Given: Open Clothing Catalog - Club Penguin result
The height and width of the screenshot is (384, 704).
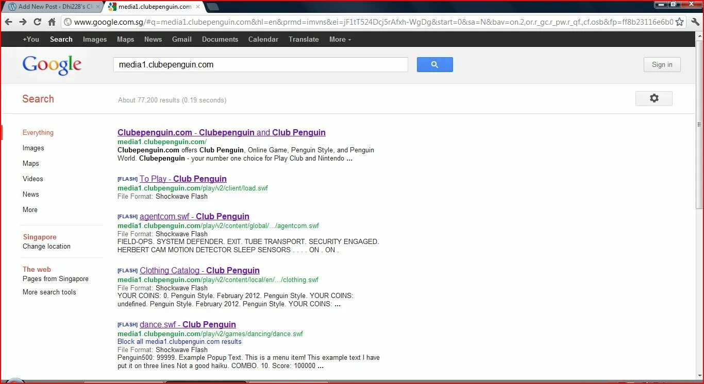Looking at the screenshot, I should click(199, 270).
